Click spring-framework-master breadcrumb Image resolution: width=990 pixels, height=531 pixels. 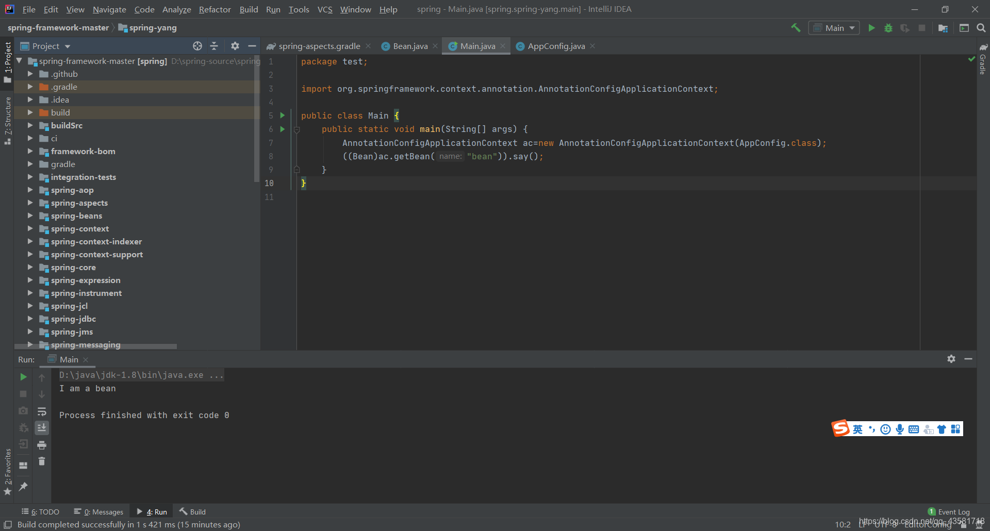click(58, 28)
